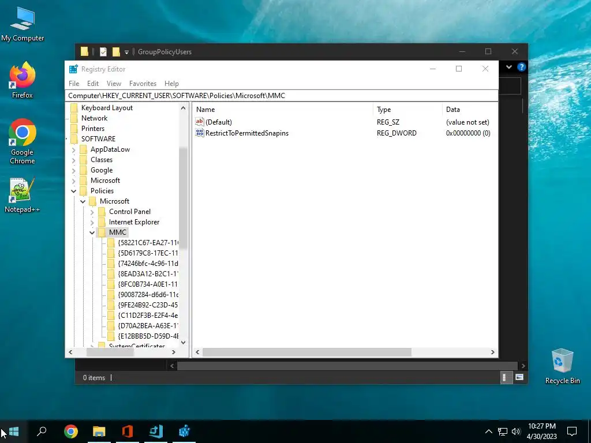The width and height of the screenshot is (591, 443).
Task: Switch Explorer to large icons view
Action: pyautogui.click(x=519, y=377)
